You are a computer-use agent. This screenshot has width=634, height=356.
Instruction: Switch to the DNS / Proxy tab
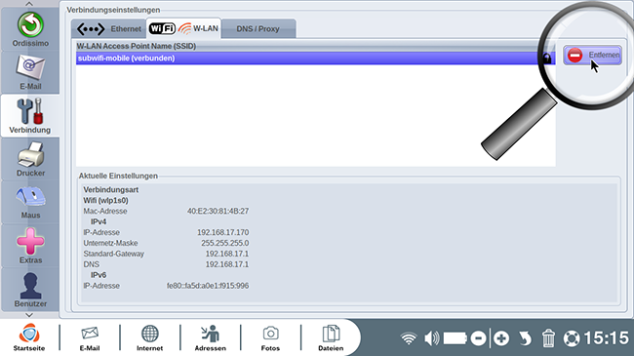(258, 28)
